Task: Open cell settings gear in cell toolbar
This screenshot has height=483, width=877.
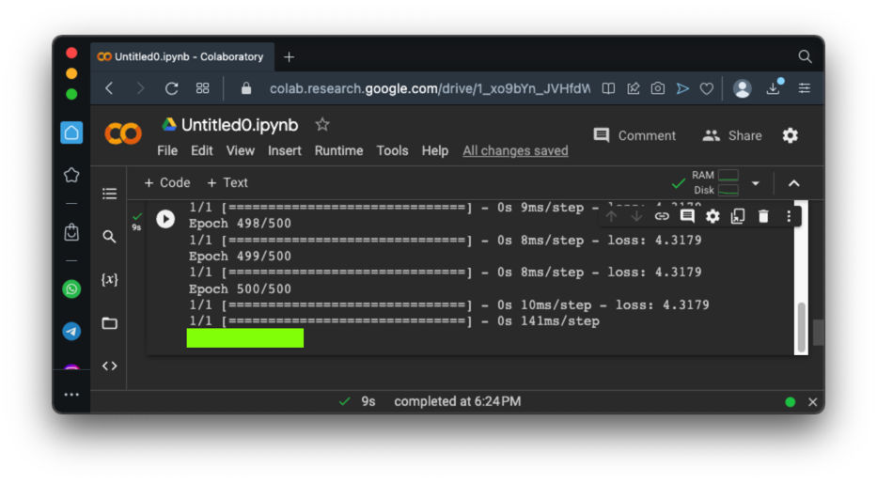Action: (713, 216)
